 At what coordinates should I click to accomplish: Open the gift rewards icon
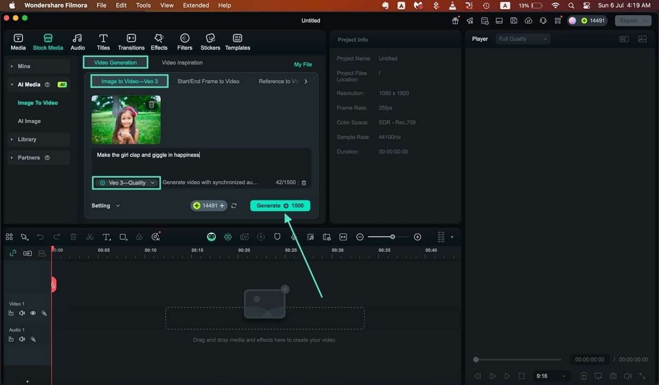(x=455, y=20)
